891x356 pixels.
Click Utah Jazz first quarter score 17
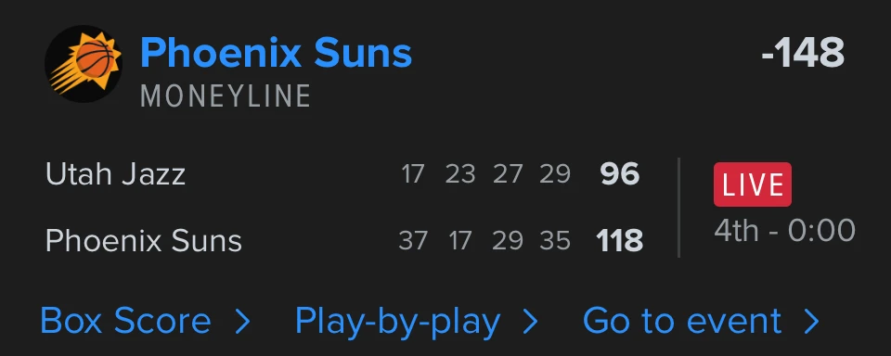point(413,174)
